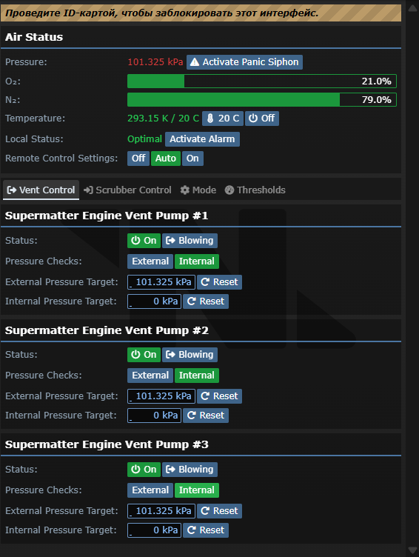Open the Thresholds tab
This screenshot has height=557, width=419.
coord(255,190)
